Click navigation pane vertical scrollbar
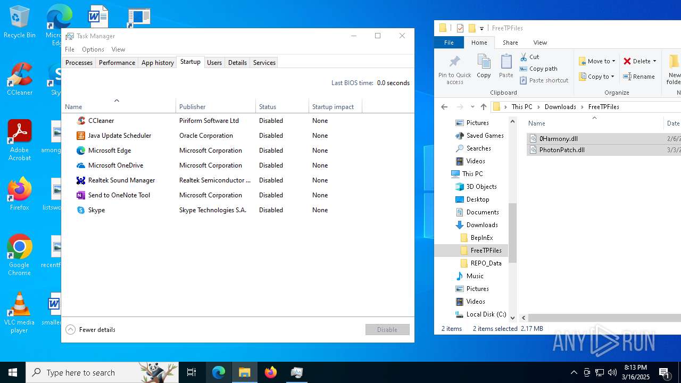The height and width of the screenshot is (383, 681). pyautogui.click(x=513, y=232)
